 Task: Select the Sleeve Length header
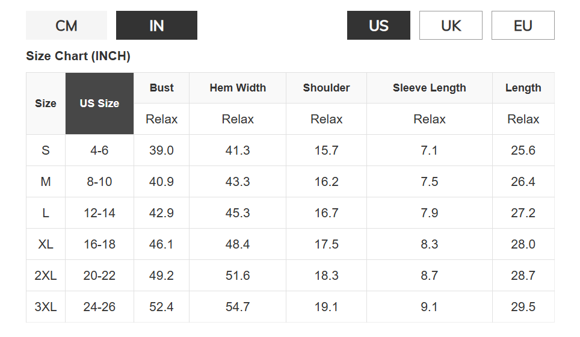(429, 88)
